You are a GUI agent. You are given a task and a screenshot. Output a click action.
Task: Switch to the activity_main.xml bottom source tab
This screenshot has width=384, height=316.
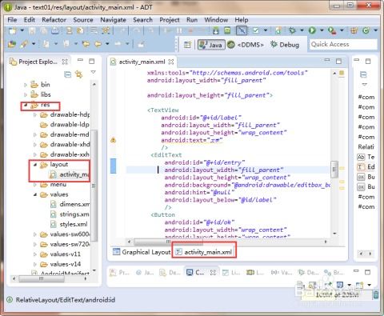(x=204, y=252)
